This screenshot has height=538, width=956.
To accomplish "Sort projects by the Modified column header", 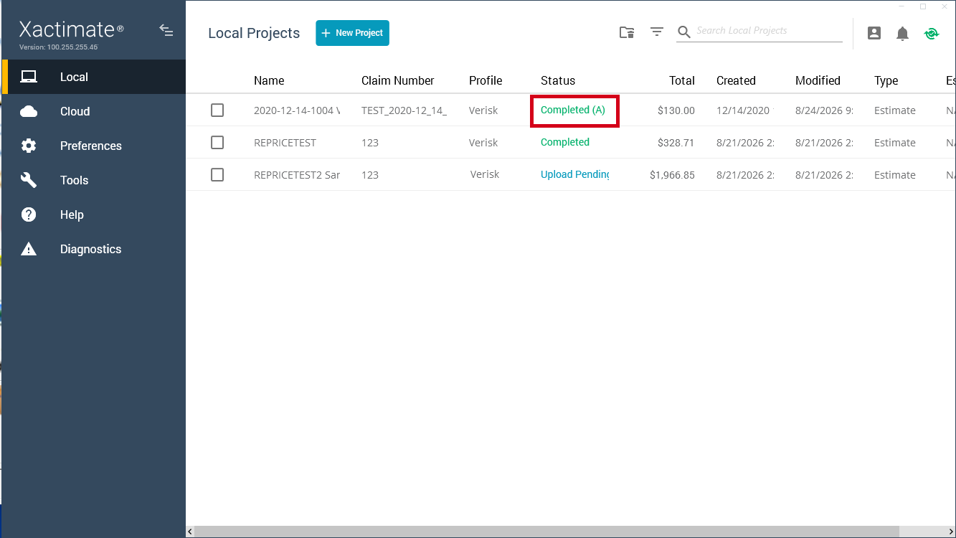I will [818, 80].
